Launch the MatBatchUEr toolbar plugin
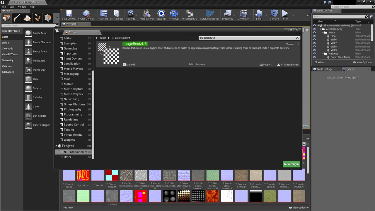The image size is (375, 211). tap(147, 15)
